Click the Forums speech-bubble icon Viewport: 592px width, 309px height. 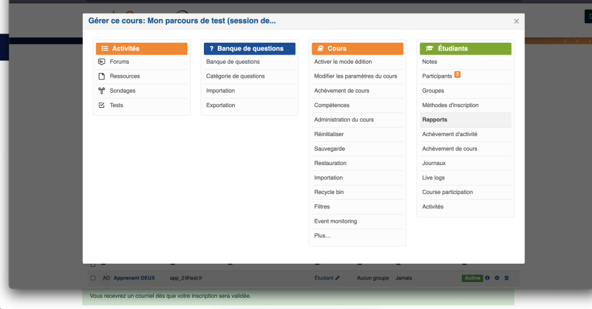(101, 62)
